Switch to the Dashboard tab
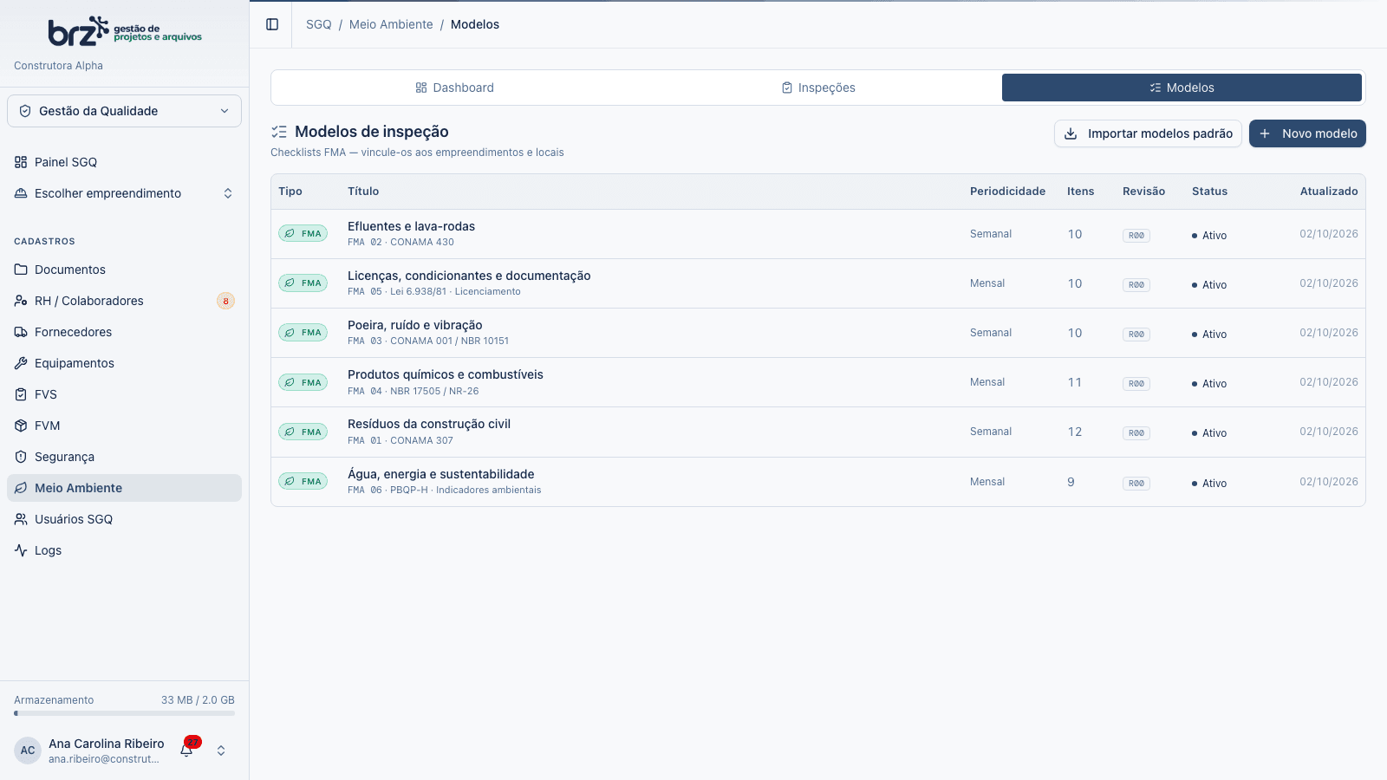The image size is (1387, 780). (454, 88)
